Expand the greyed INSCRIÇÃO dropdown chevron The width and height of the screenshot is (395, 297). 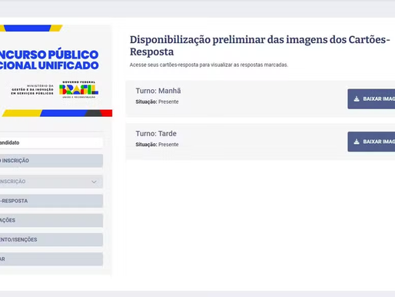(x=94, y=182)
